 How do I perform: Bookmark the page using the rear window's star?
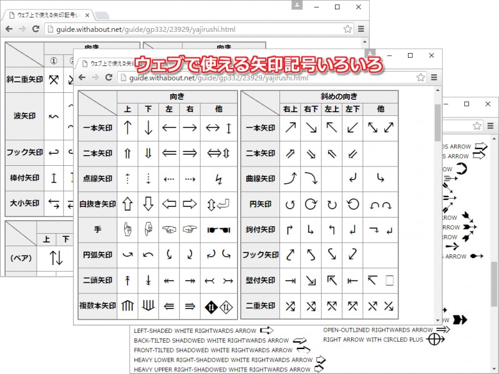click(347, 29)
